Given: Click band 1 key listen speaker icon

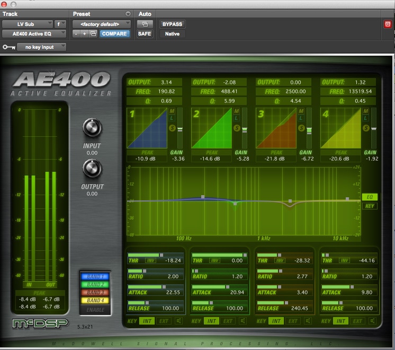Looking at the screenshot, I should coord(178,321).
